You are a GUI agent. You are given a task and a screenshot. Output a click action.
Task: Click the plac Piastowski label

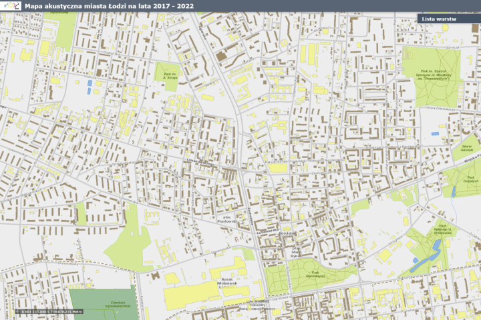(x=227, y=219)
